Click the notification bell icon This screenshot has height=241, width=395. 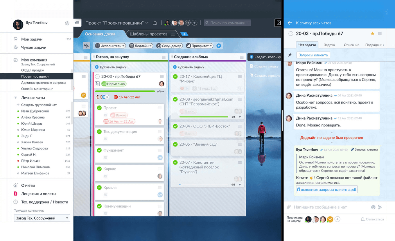[155, 23]
